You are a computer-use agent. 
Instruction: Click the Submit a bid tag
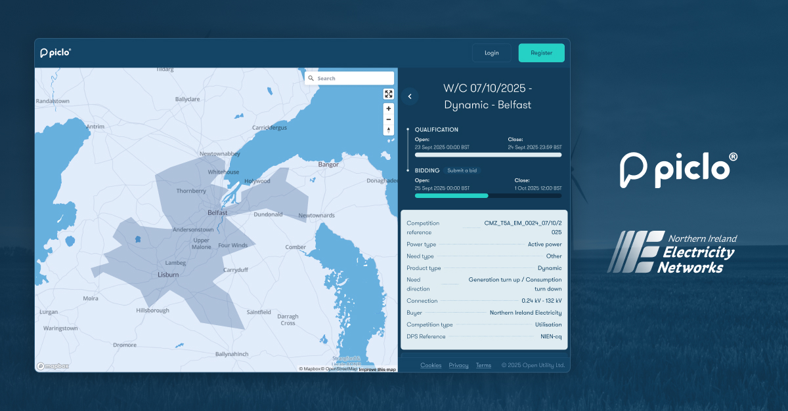click(x=462, y=170)
